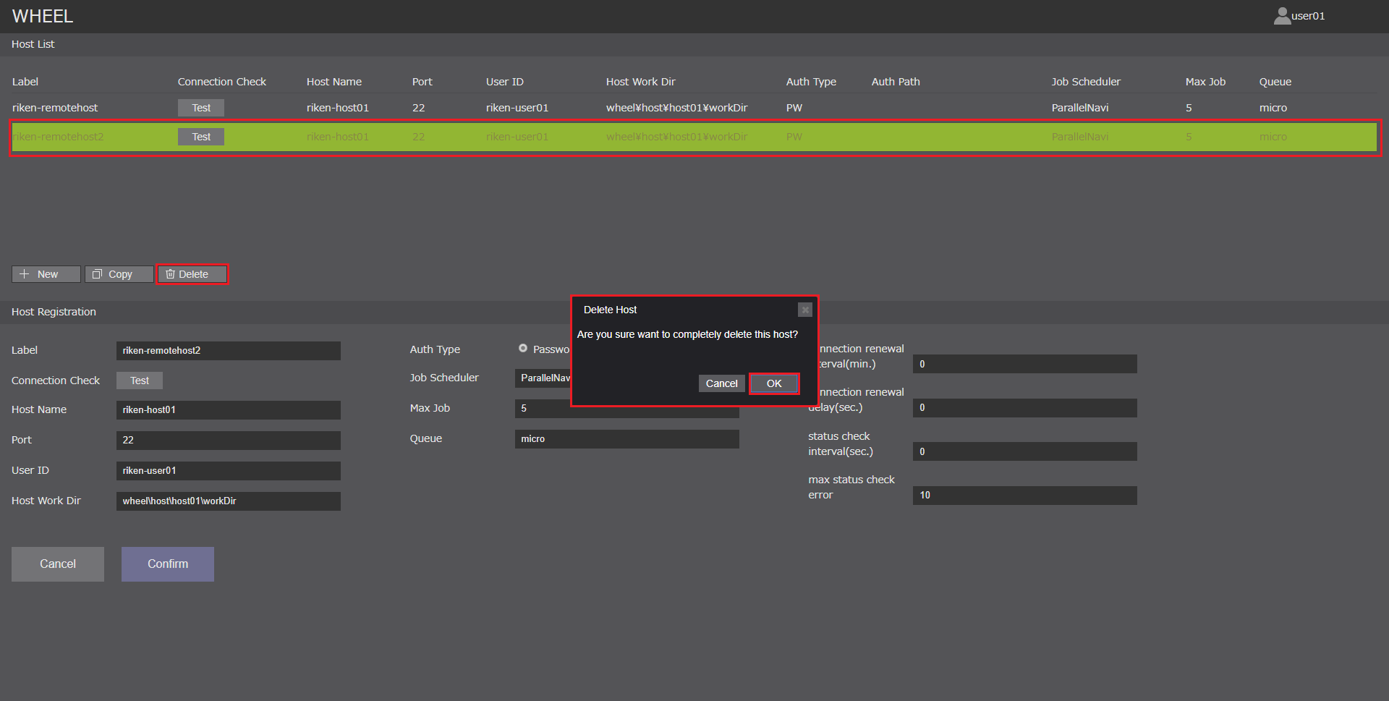The width and height of the screenshot is (1389, 701).
Task: Cancel the Delete Host dialog
Action: [x=721, y=383]
